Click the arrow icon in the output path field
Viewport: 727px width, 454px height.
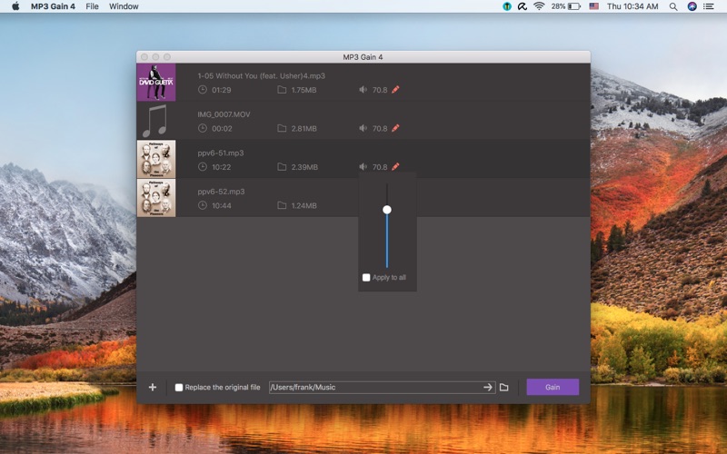point(488,387)
